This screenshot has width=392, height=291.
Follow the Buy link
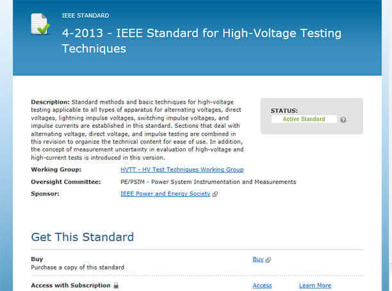click(258, 259)
